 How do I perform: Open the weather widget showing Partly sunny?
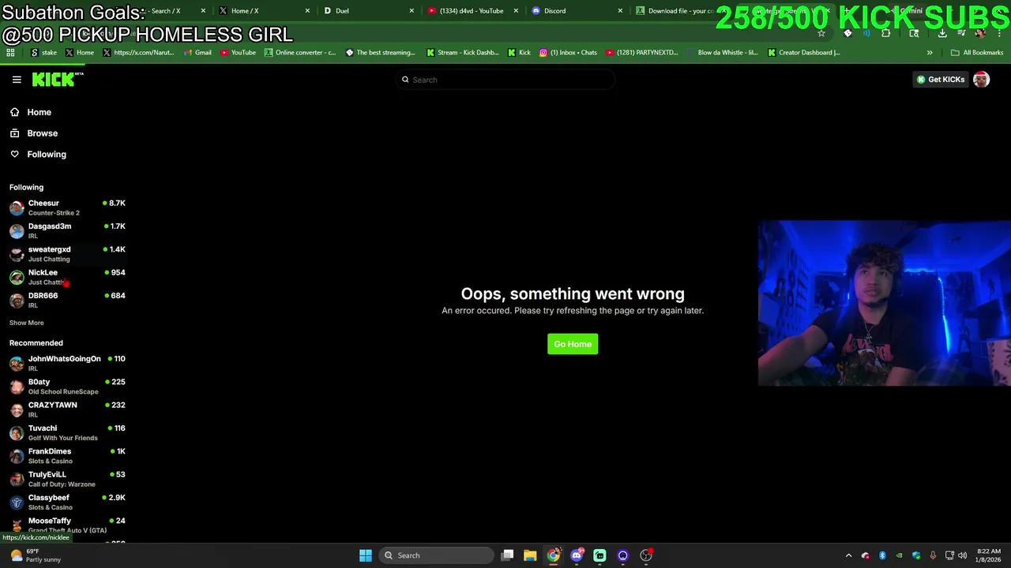[36, 555]
